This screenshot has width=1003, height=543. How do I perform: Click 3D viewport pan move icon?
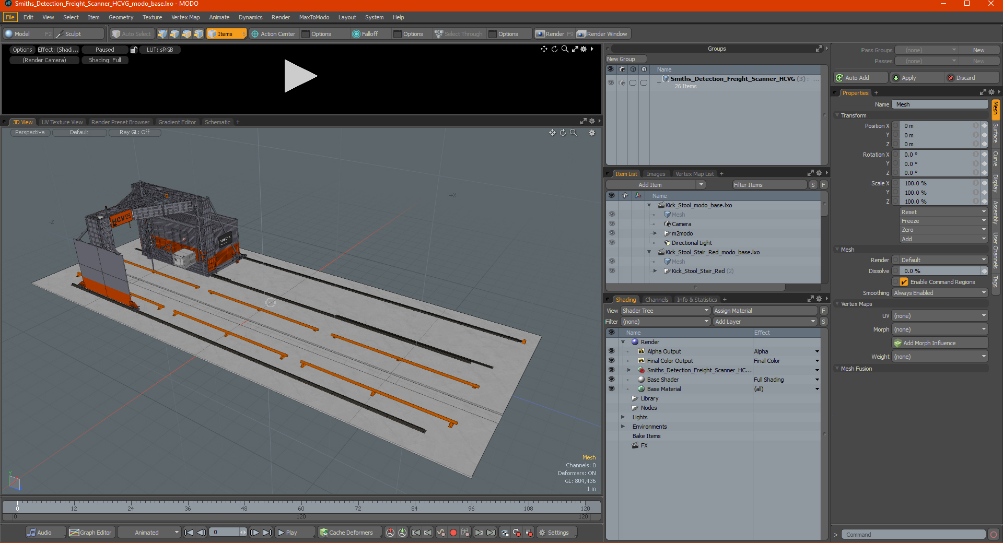(x=552, y=133)
